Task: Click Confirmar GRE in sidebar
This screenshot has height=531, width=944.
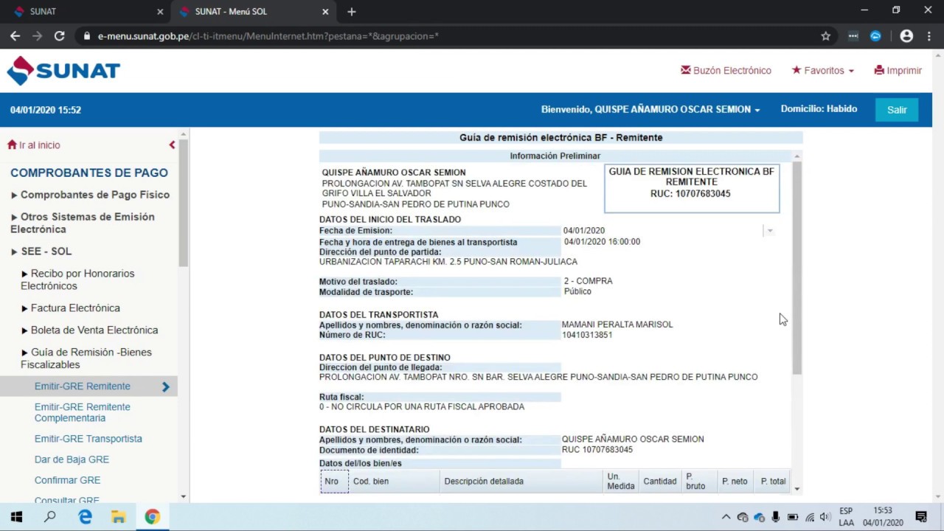Action: pyautogui.click(x=67, y=480)
